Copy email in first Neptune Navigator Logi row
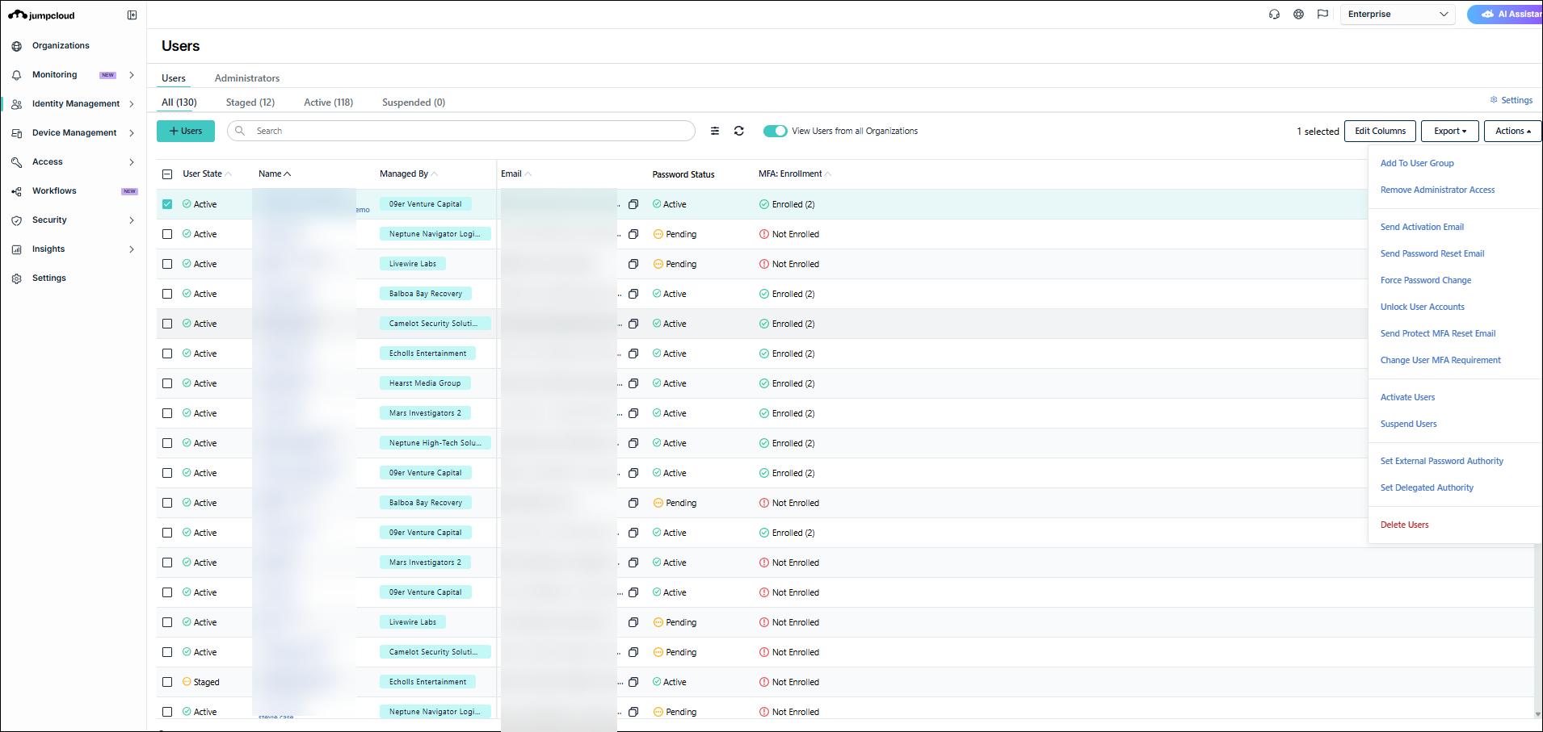 (633, 234)
